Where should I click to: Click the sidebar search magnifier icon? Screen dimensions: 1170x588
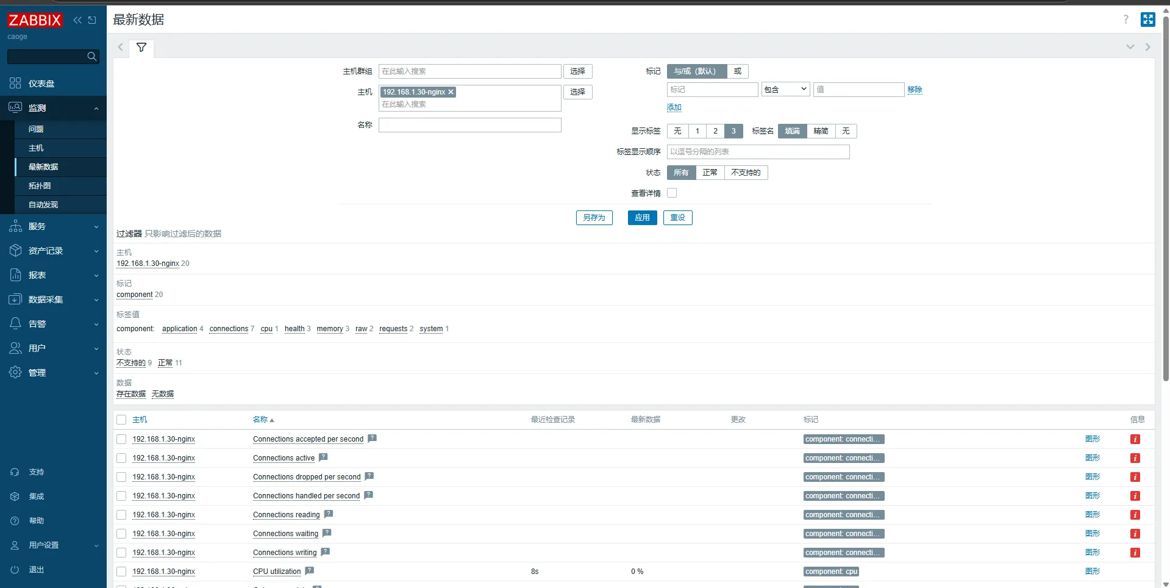click(x=91, y=57)
